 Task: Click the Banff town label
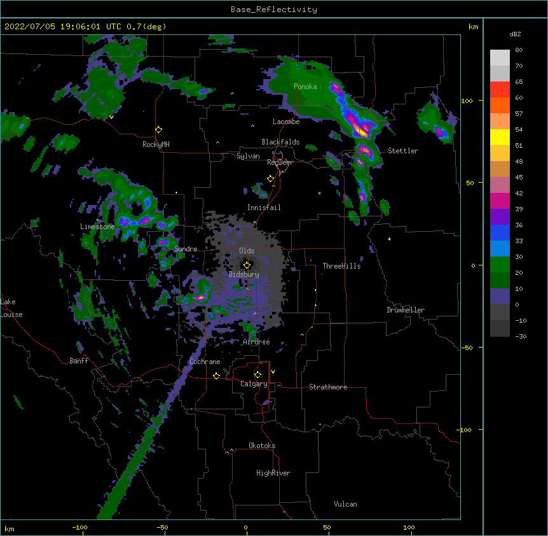tap(79, 361)
